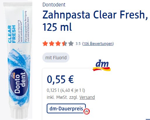The width and height of the screenshot is (150, 120).
Task: Click the half-filled fourth rating star
Action: 64,43
